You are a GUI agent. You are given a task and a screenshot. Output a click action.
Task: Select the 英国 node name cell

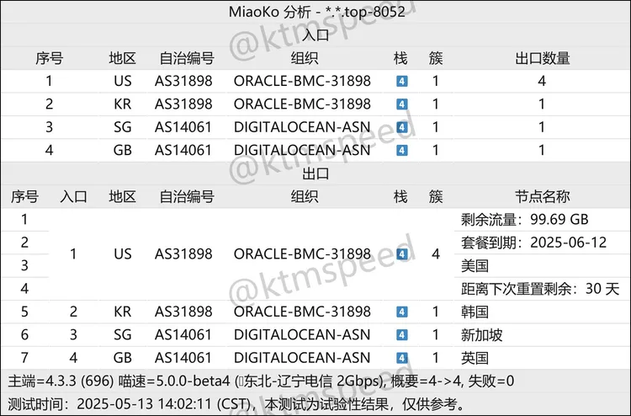(x=475, y=357)
